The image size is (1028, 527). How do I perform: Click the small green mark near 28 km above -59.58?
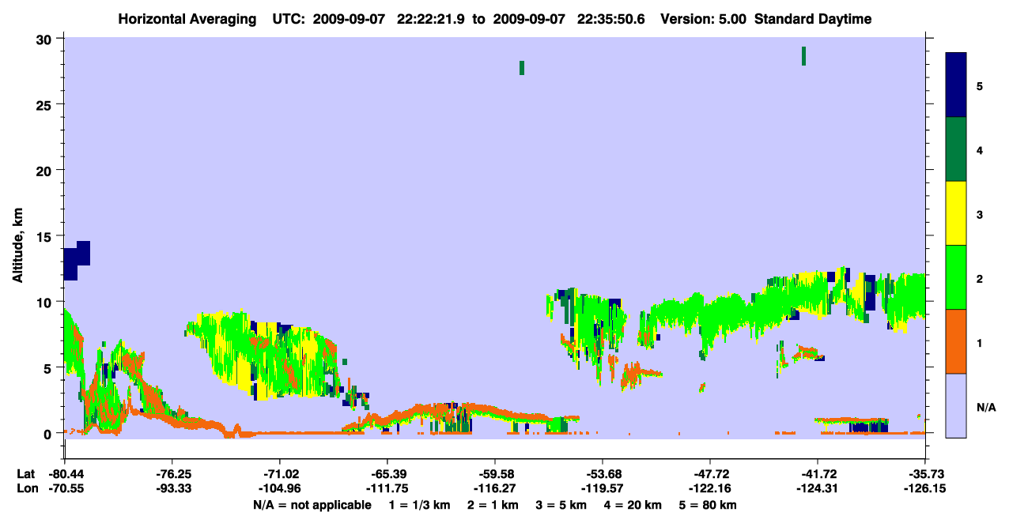[522, 68]
